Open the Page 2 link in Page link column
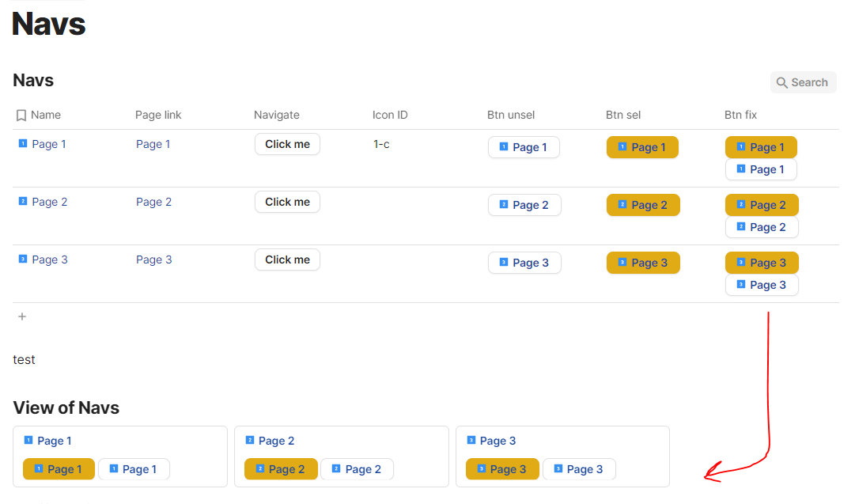The image size is (855, 504). tap(153, 202)
